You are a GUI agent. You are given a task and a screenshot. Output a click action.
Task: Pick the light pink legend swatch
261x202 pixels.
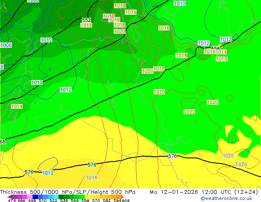[30, 197]
